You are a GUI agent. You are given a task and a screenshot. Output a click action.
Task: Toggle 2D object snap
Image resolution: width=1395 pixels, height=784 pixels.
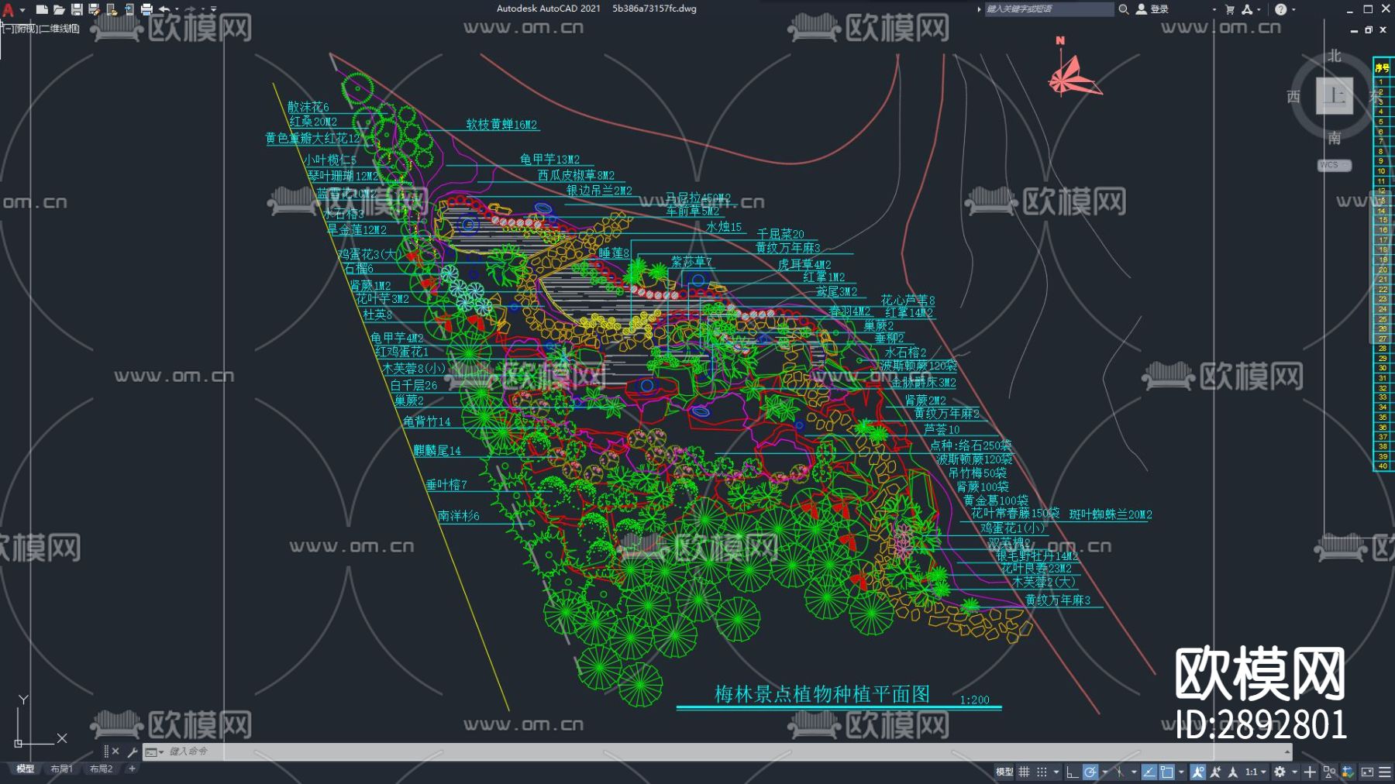pyautogui.click(x=1166, y=772)
